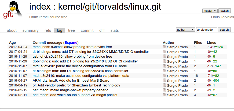The image size is (234, 111).
Task: Click author avatar on the usb ohci s3c2410 commit row
Action: 164,57
